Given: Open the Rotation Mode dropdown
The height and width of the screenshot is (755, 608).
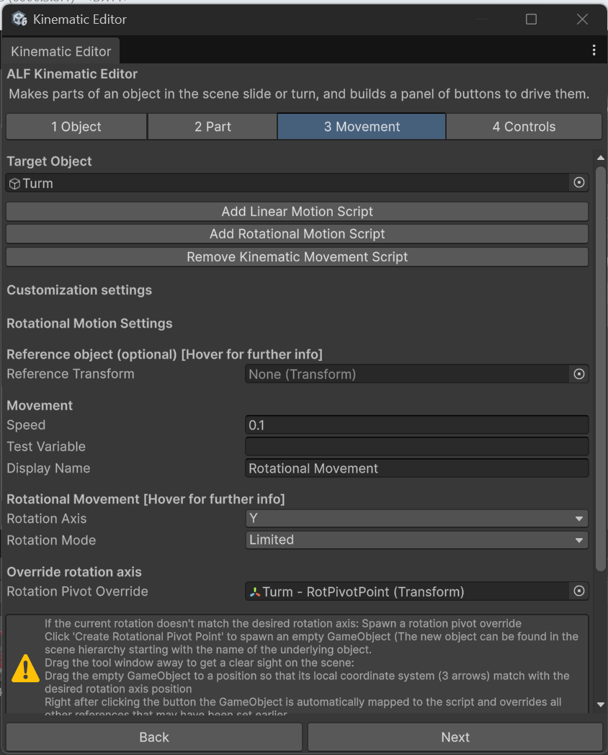Looking at the screenshot, I should point(417,540).
